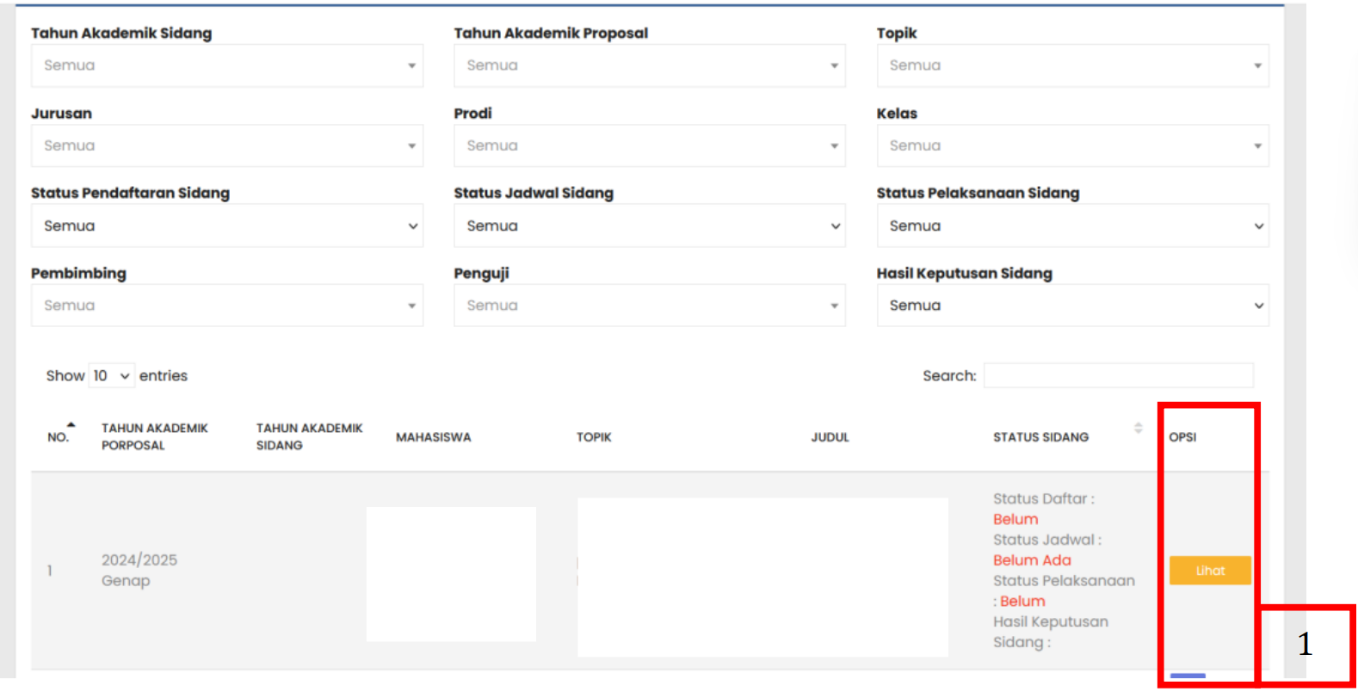Image resolution: width=1358 pixels, height=692 pixels.
Task: Click the Mahasiswa column header
Action: pos(433,437)
